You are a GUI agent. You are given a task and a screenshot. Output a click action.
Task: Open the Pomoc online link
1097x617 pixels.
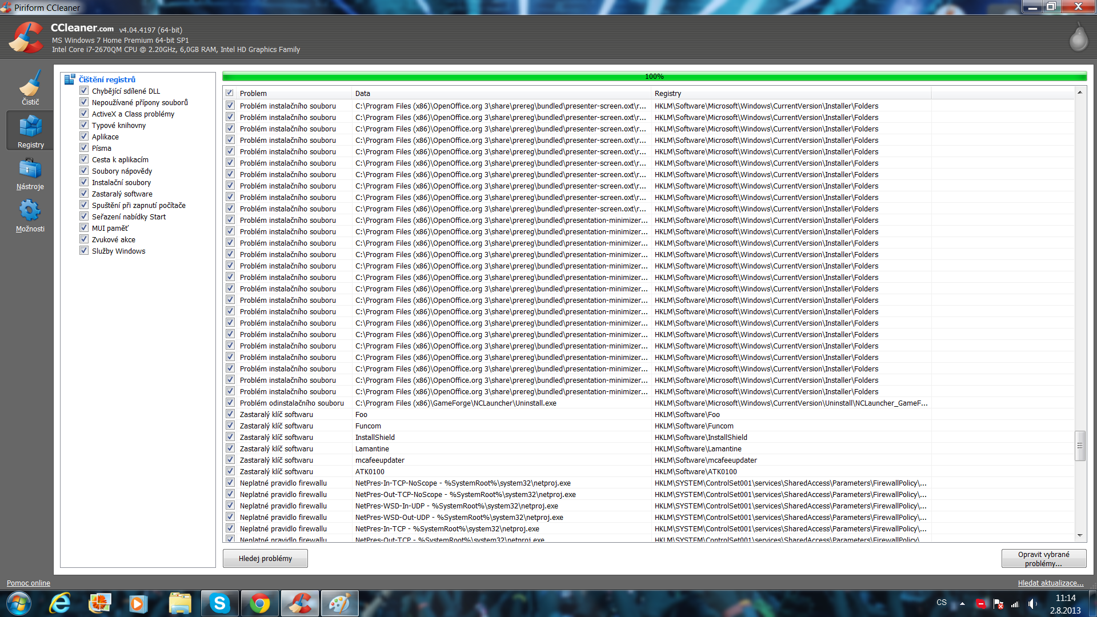point(29,583)
